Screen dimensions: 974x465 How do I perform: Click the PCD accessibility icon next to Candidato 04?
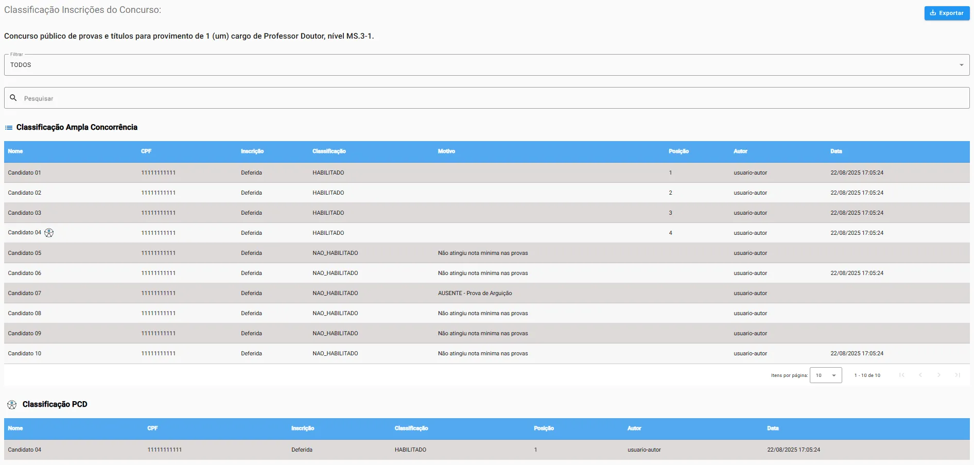pos(49,233)
